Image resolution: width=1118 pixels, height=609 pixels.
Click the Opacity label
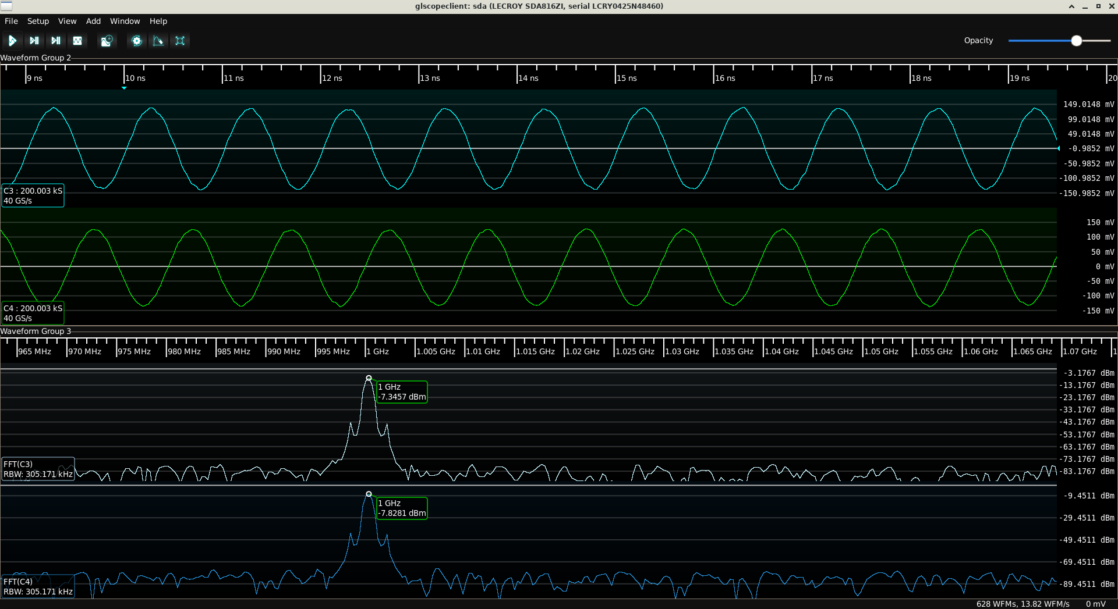(x=978, y=40)
